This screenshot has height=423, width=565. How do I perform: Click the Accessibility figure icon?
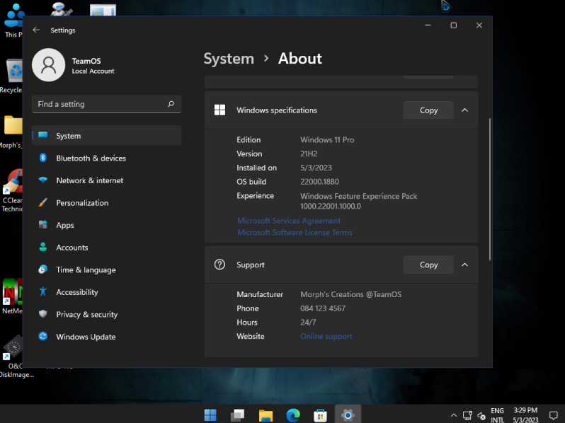pyautogui.click(x=43, y=291)
